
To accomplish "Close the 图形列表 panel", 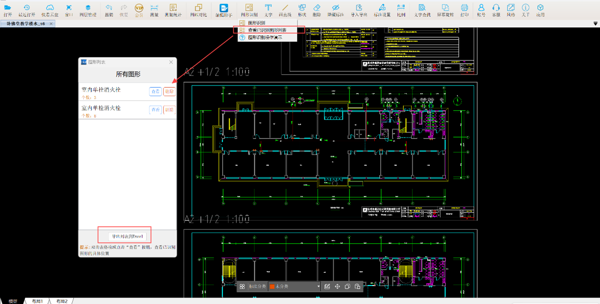I will click(x=171, y=62).
